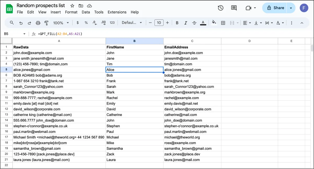Open the font family dropdown

tap(132, 23)
